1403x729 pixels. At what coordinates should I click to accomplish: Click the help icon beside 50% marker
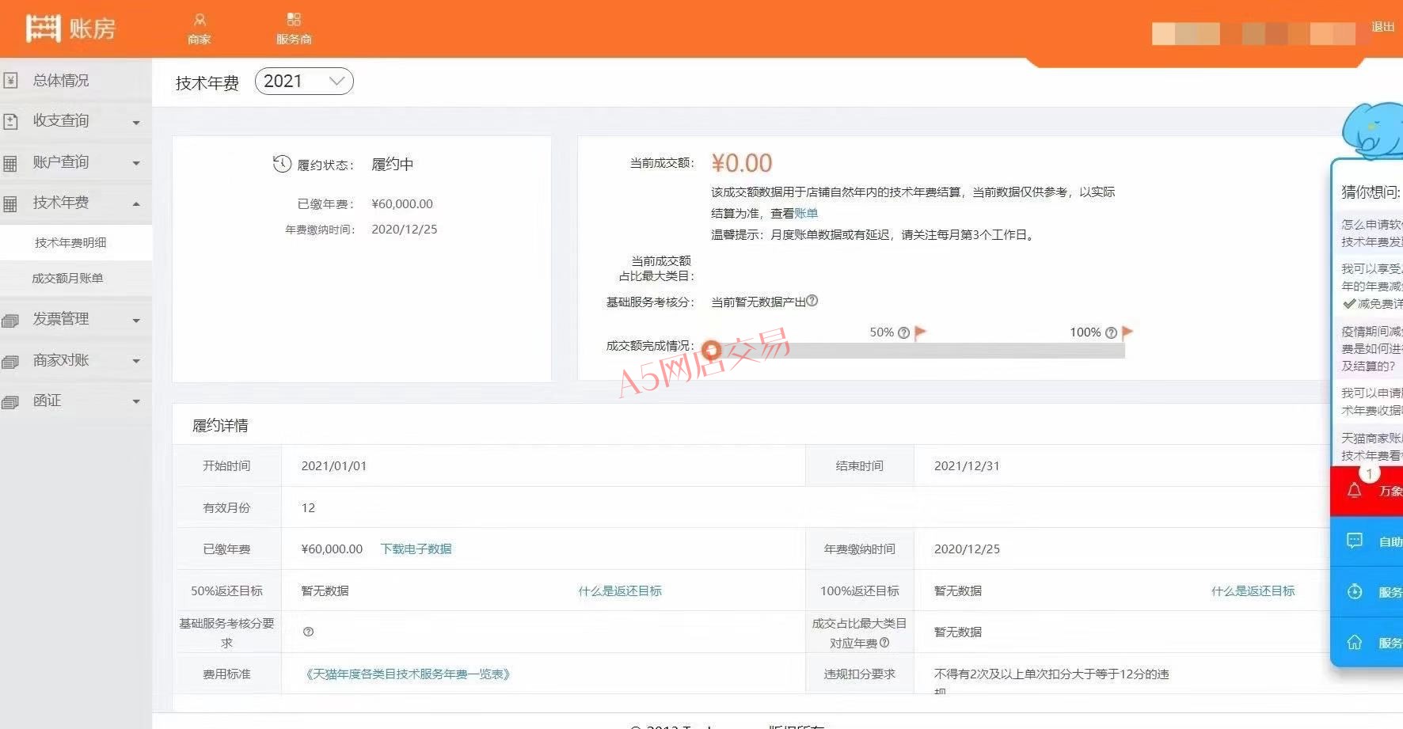tap(903, 333)
